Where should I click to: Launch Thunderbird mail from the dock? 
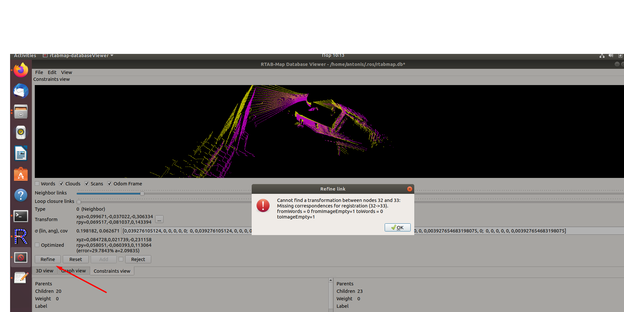tap(21, 91)
